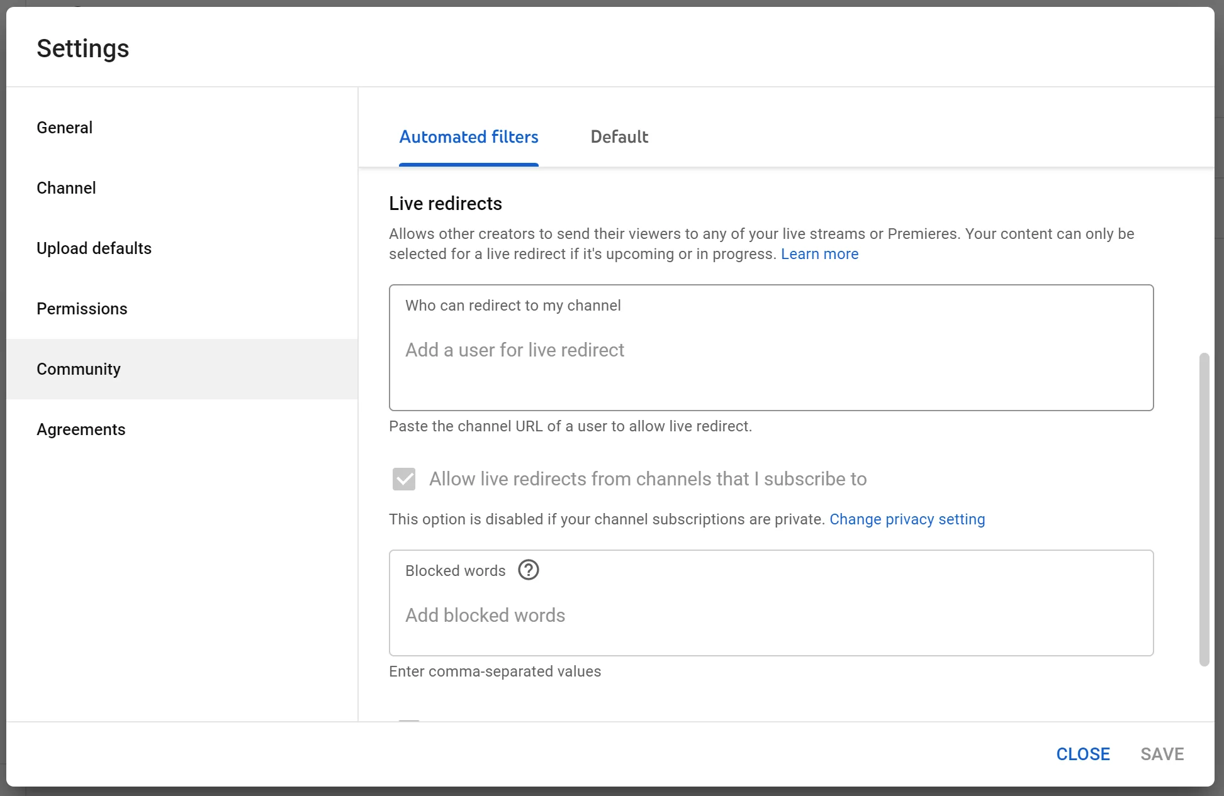Click the Live redirects heading
The height and width of the screenshot is (796, 1224).
coord(445,204)
